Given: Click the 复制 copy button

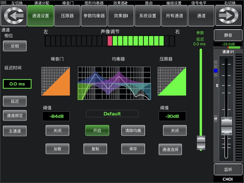Looking at the screenshot, I should [95, 149].
